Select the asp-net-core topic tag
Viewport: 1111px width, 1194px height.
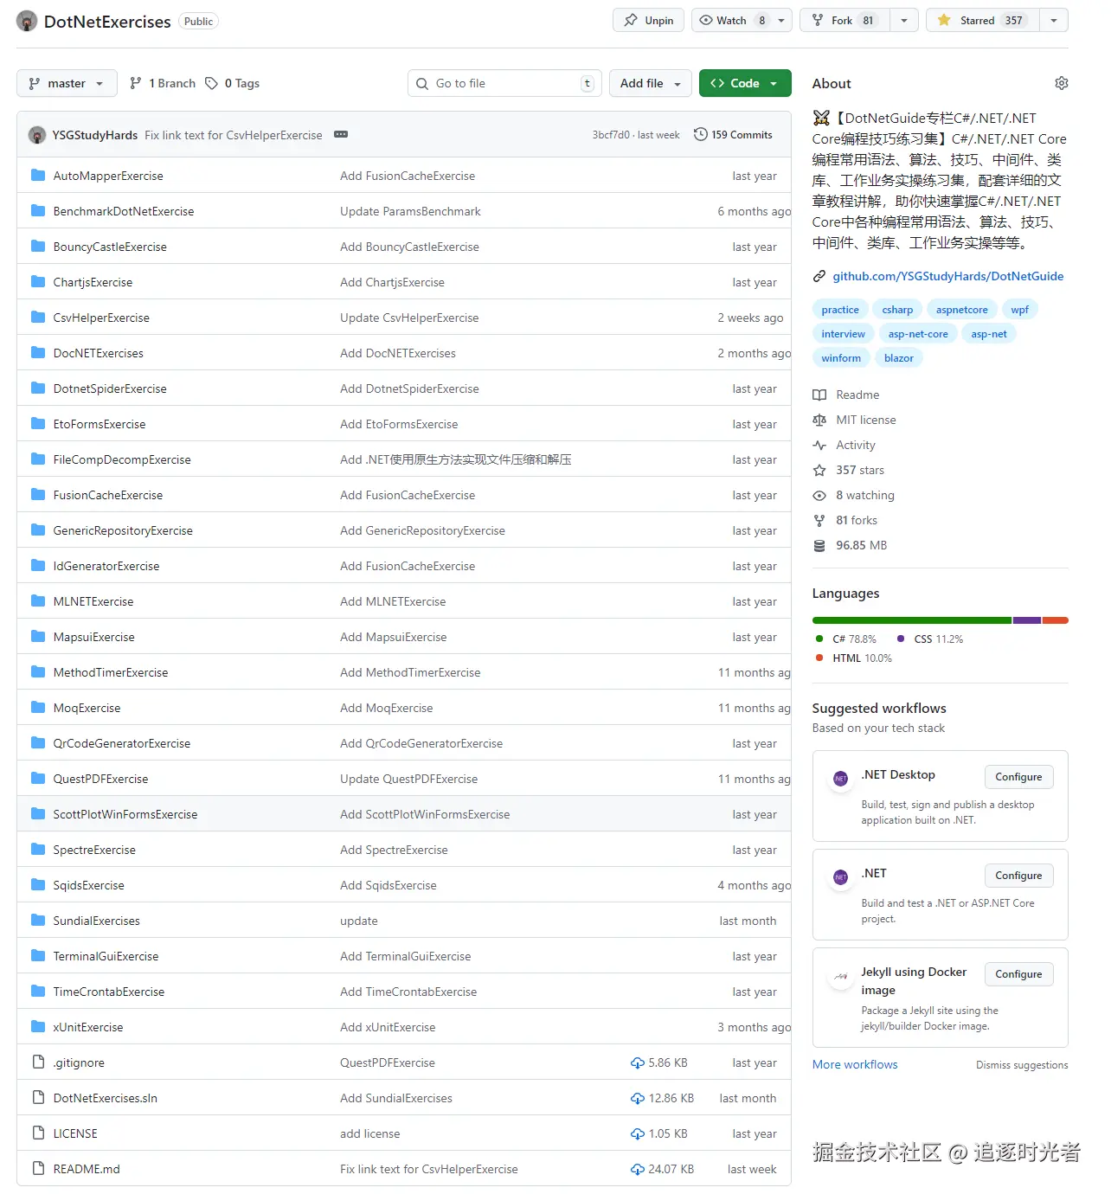point(918,334)
